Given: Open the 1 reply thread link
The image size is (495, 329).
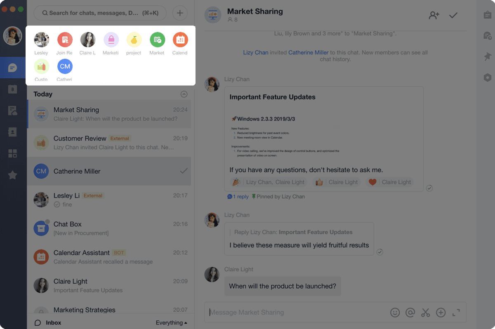Looking at the screenshot, I should tap(238, 197).
